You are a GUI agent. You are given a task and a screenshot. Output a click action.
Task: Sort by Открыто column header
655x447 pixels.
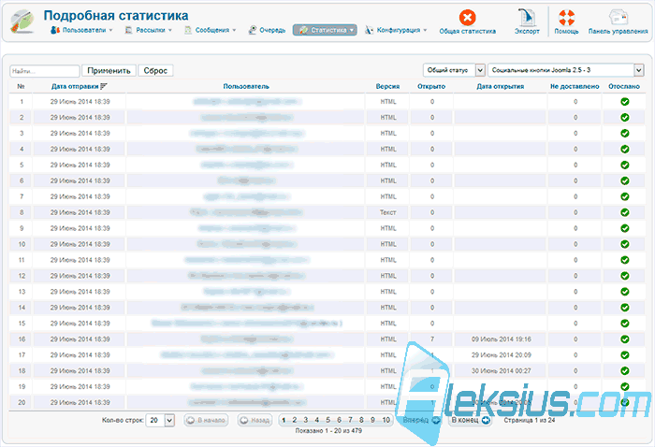431,86
